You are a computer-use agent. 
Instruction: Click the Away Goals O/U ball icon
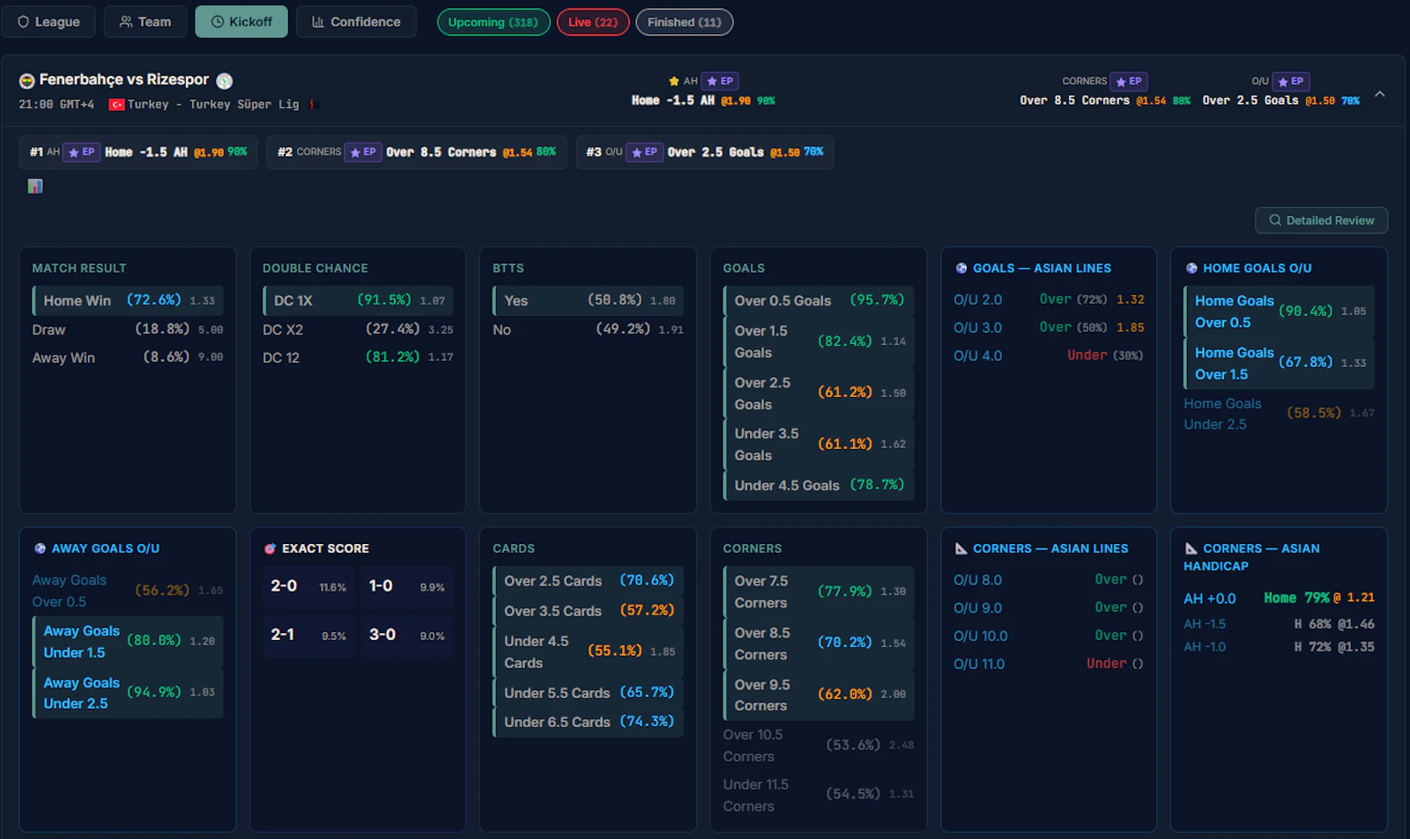point(40,548)
